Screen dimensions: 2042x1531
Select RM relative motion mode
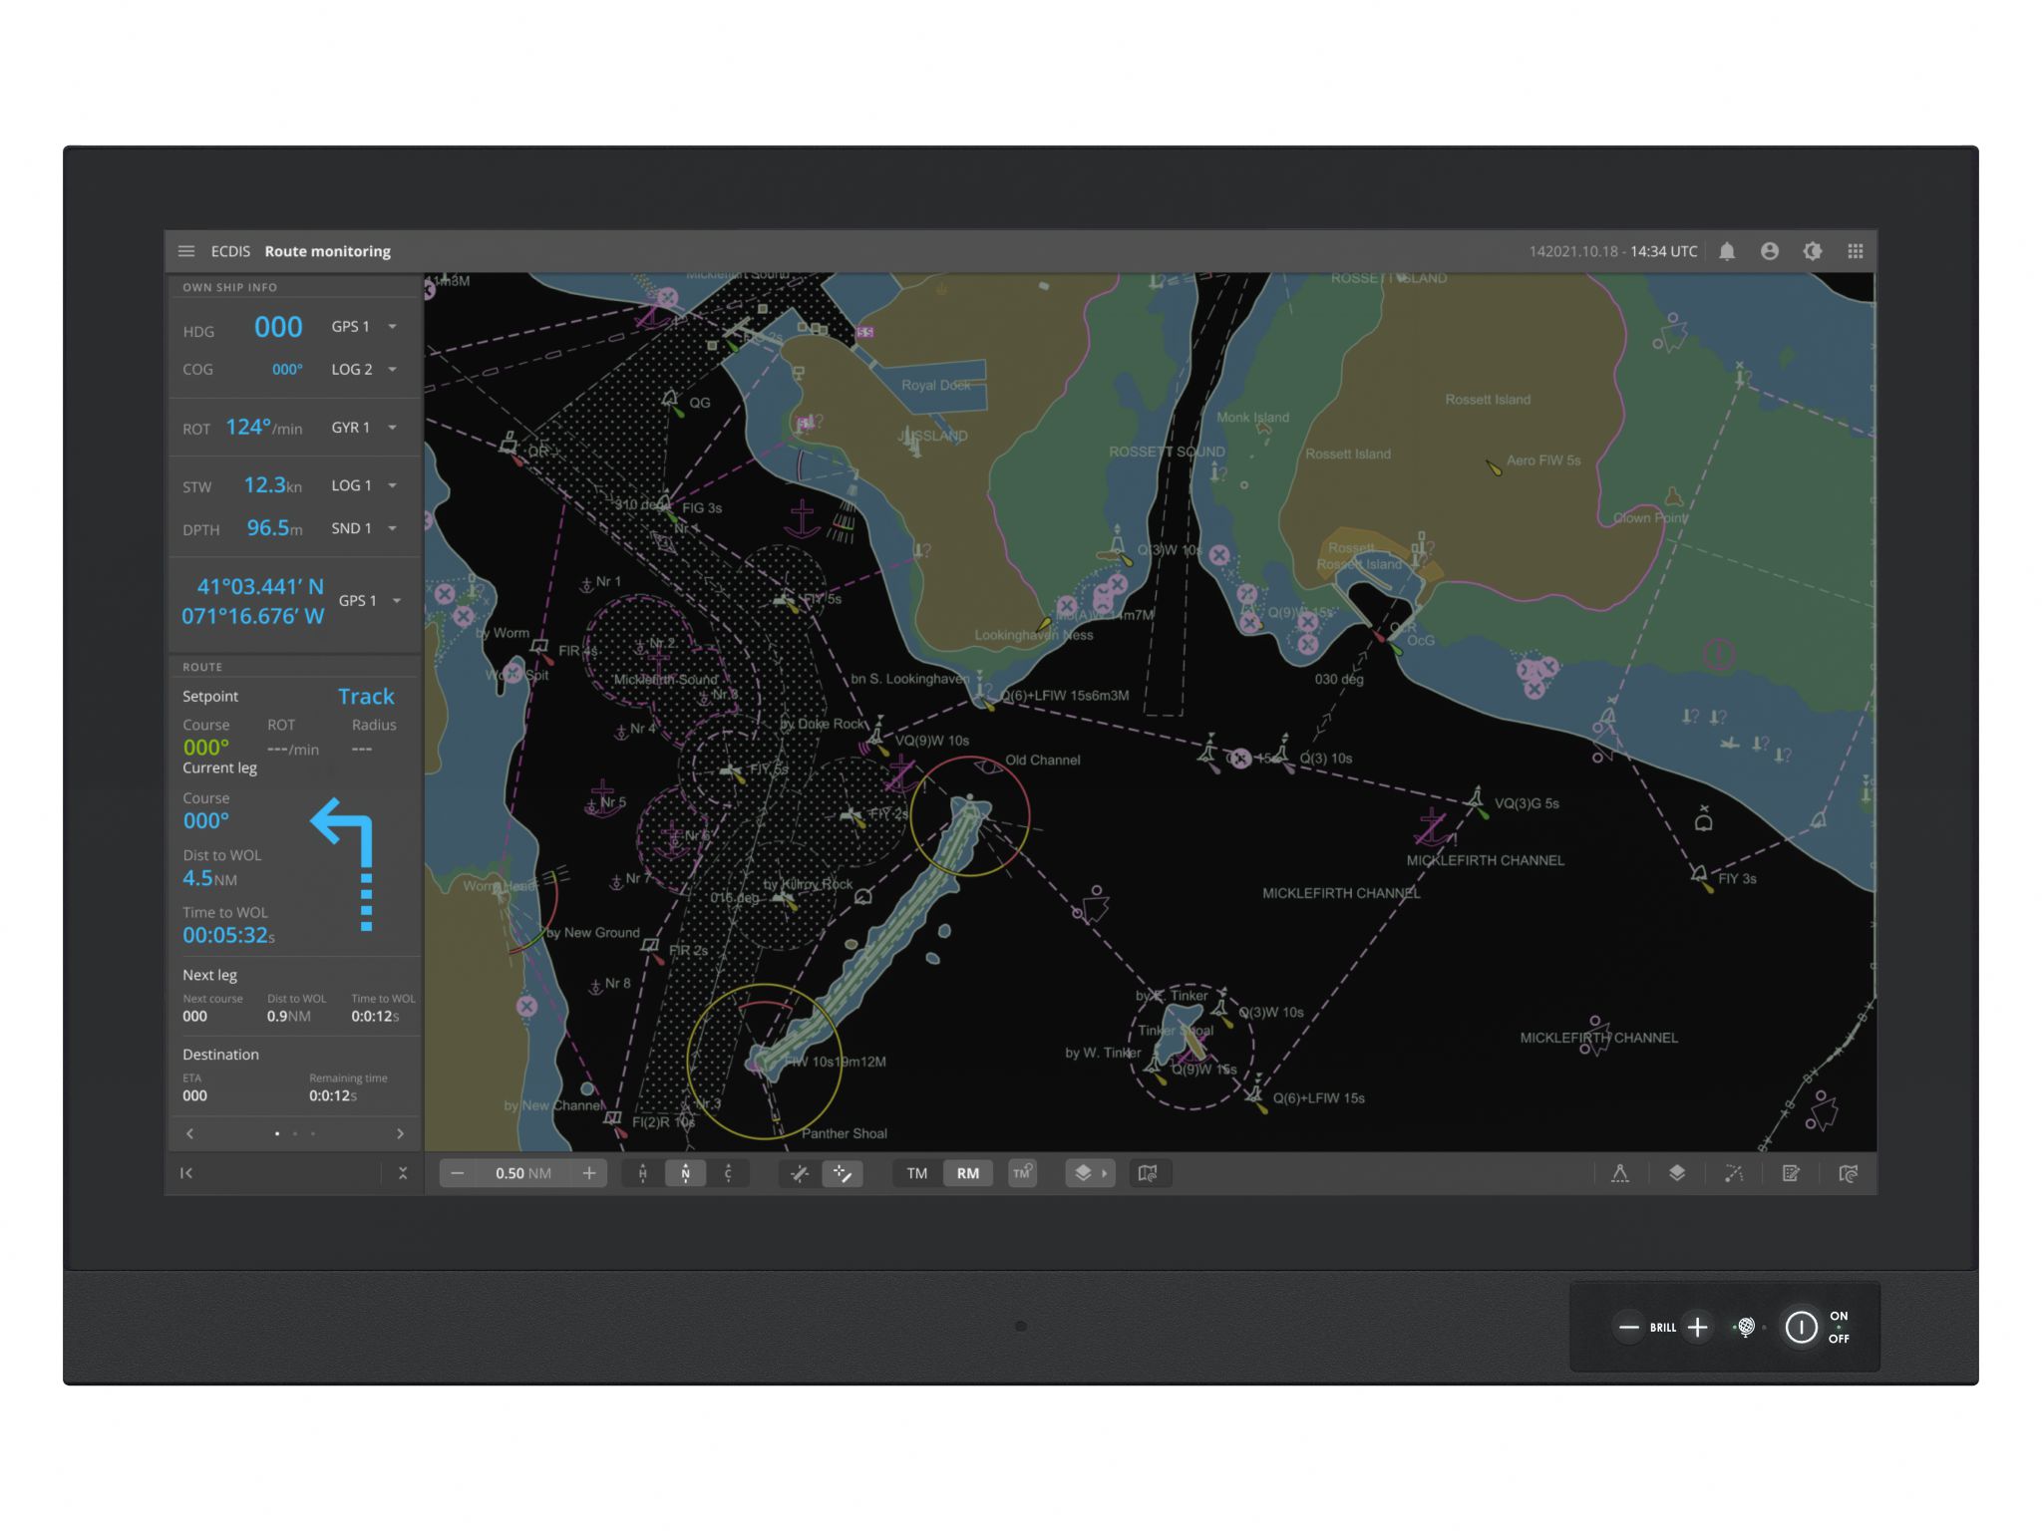pyautogui.click(x=967, y=1173)
